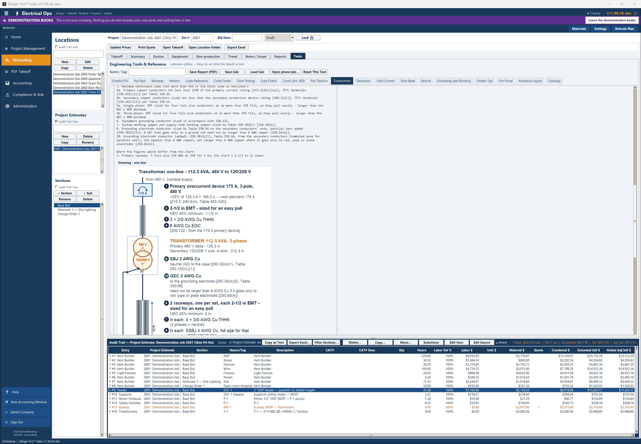
Task: Click the Export Excel... button in Audit Trail
Action: [299, 342]
